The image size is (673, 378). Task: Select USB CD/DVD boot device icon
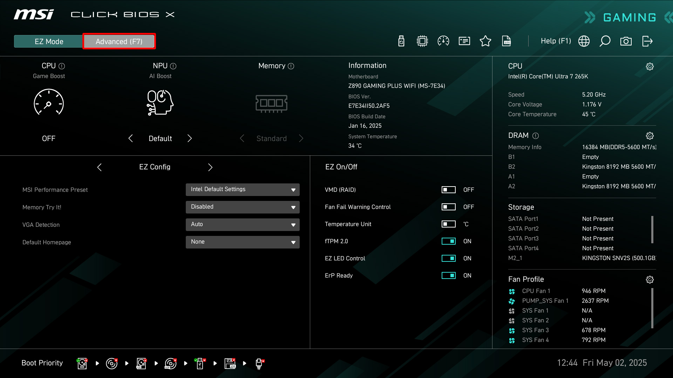171,363
